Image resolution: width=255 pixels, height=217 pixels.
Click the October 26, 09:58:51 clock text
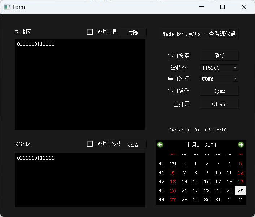[199, 130]
